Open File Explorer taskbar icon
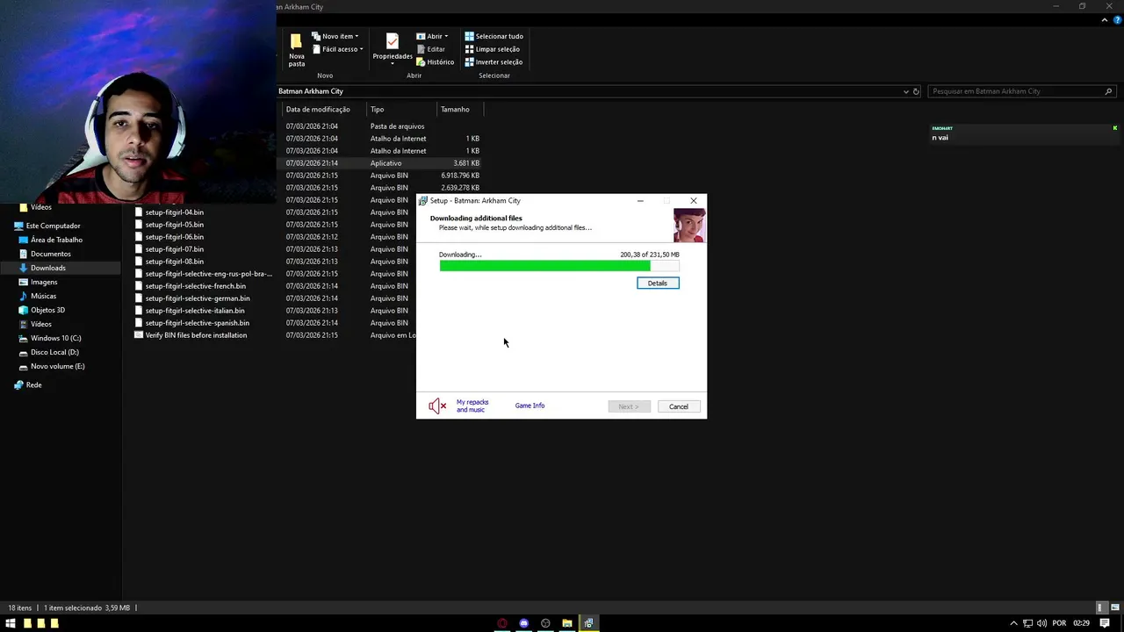Screen dimensions: 1124x632 point(567,623)
